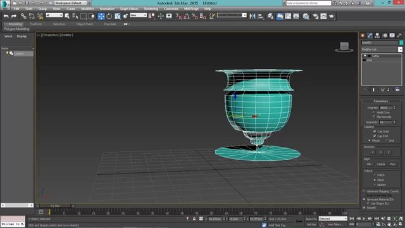The height and width of the screenshot is (228, 405).
Task: Select the Morph capping radio button
Action: tap(370, 141)
